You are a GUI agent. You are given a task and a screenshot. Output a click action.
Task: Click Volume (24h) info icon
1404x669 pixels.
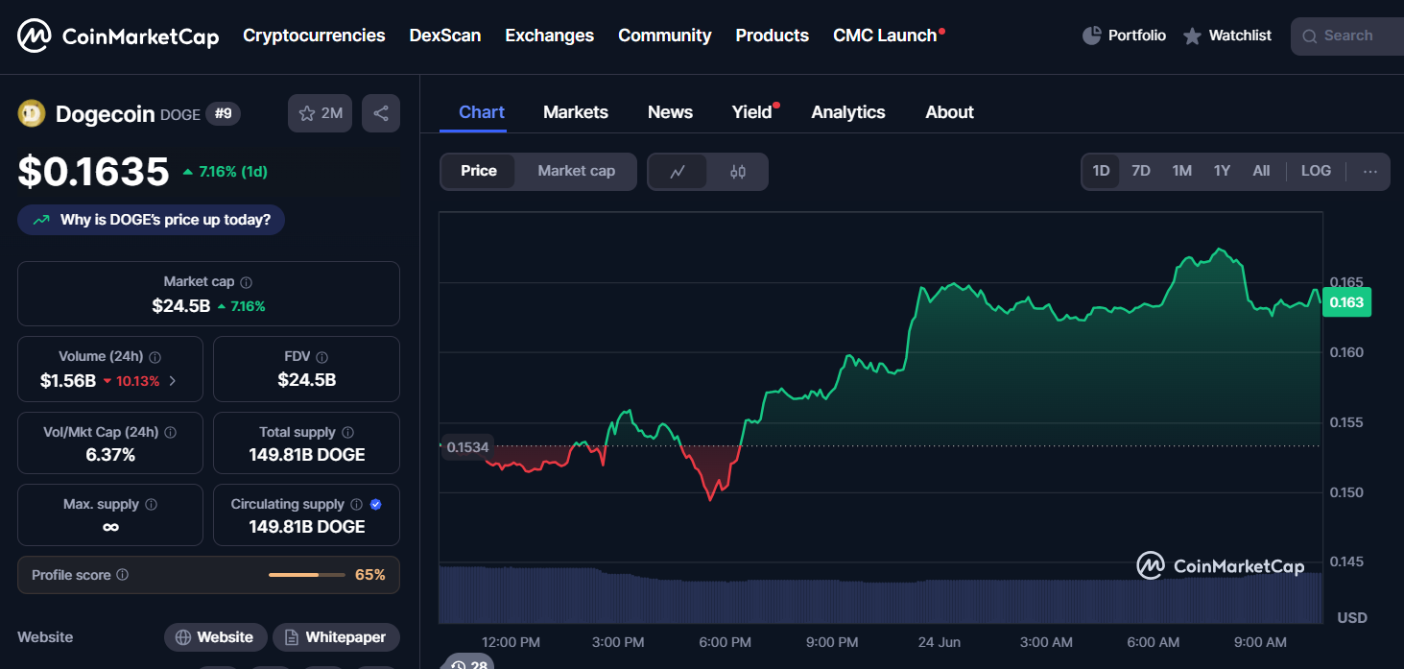[x=155, y=357]
